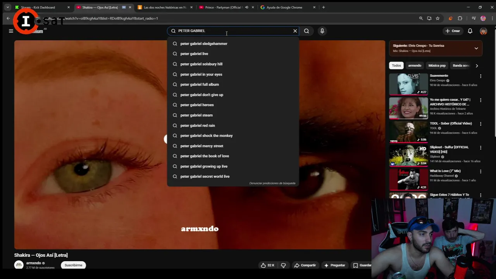Expand the Siguiente mix playlist panel

(476, 48)
